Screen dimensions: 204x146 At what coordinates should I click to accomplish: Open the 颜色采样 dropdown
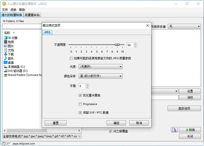[x=101, y=76]
